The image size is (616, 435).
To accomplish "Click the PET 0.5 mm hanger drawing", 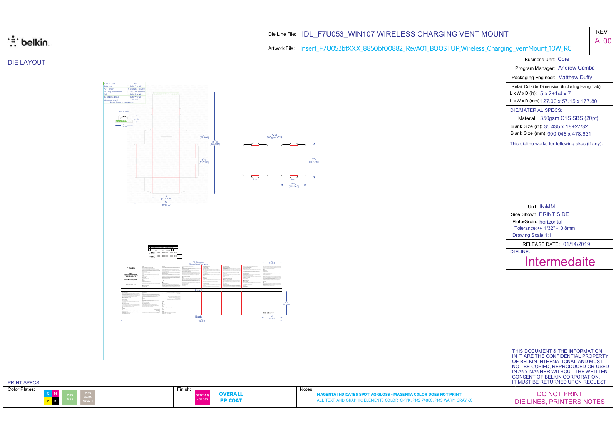I will 124,119.
